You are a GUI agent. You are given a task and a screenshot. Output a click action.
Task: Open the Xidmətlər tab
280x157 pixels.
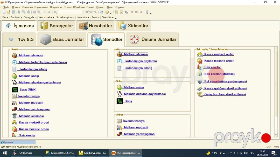(133, 26)
